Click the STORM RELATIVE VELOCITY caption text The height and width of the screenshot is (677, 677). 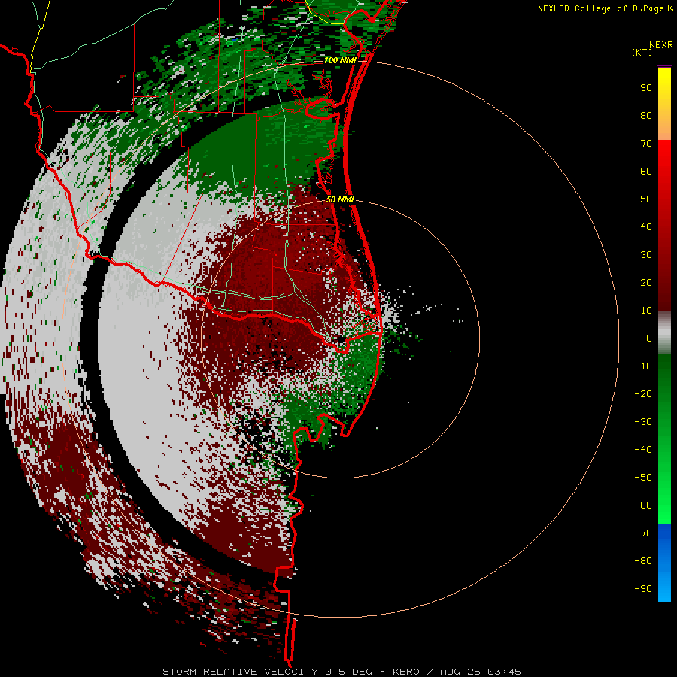240,672
